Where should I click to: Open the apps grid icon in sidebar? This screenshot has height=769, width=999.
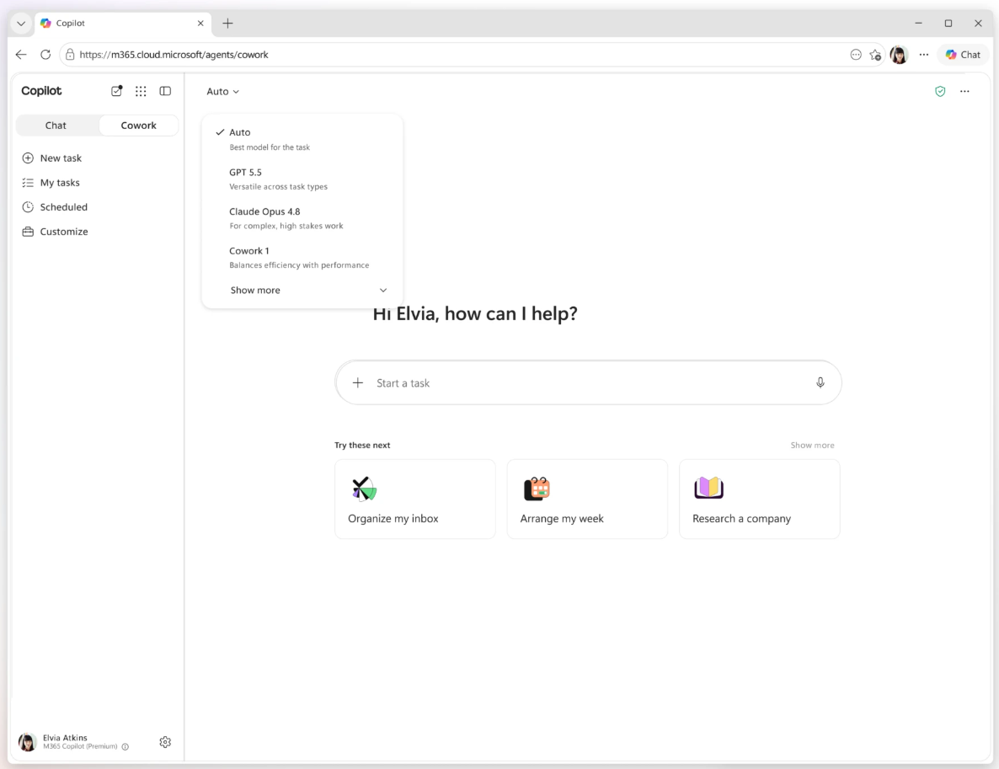tap(141, 91)
